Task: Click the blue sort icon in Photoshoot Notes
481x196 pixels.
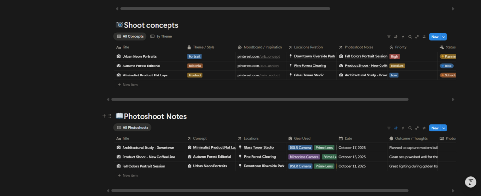Action: [x=396, y=128]
